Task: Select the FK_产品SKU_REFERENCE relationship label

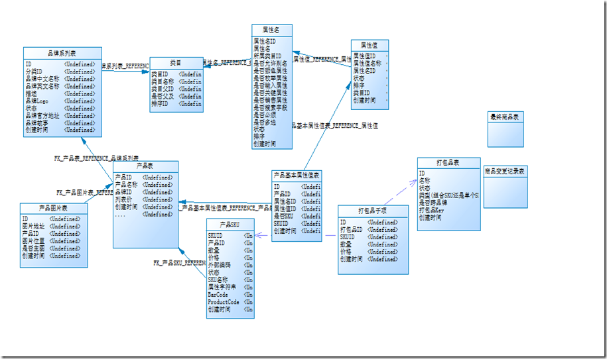Action: click(179, 263)
